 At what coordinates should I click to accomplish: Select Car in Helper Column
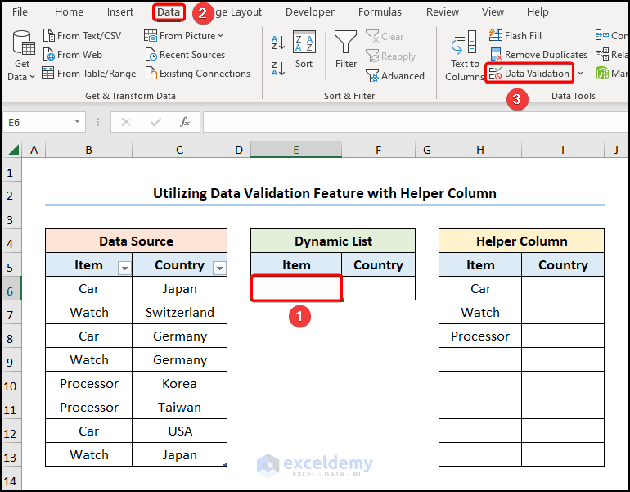480,289
